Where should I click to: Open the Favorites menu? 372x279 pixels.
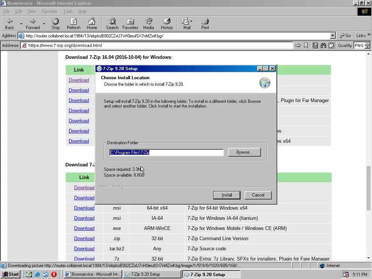pos(49,11)
